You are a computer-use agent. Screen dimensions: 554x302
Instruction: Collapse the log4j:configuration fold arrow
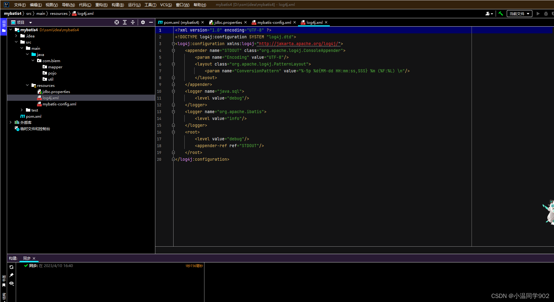pyautogui.click(x=173, y=44)
